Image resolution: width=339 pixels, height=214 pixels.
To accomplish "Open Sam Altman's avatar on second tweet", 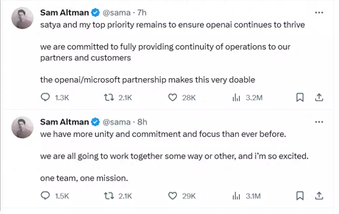I will (x=23, y=127).
